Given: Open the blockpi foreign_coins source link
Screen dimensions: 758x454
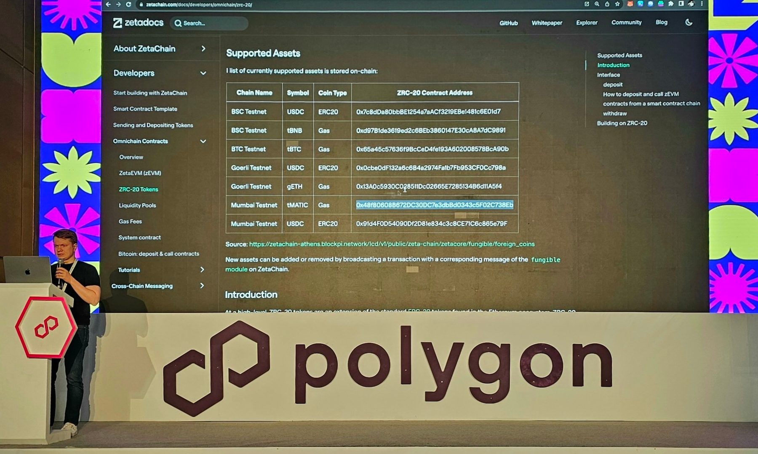Looking at the screenshot, I should coord(392,244).
